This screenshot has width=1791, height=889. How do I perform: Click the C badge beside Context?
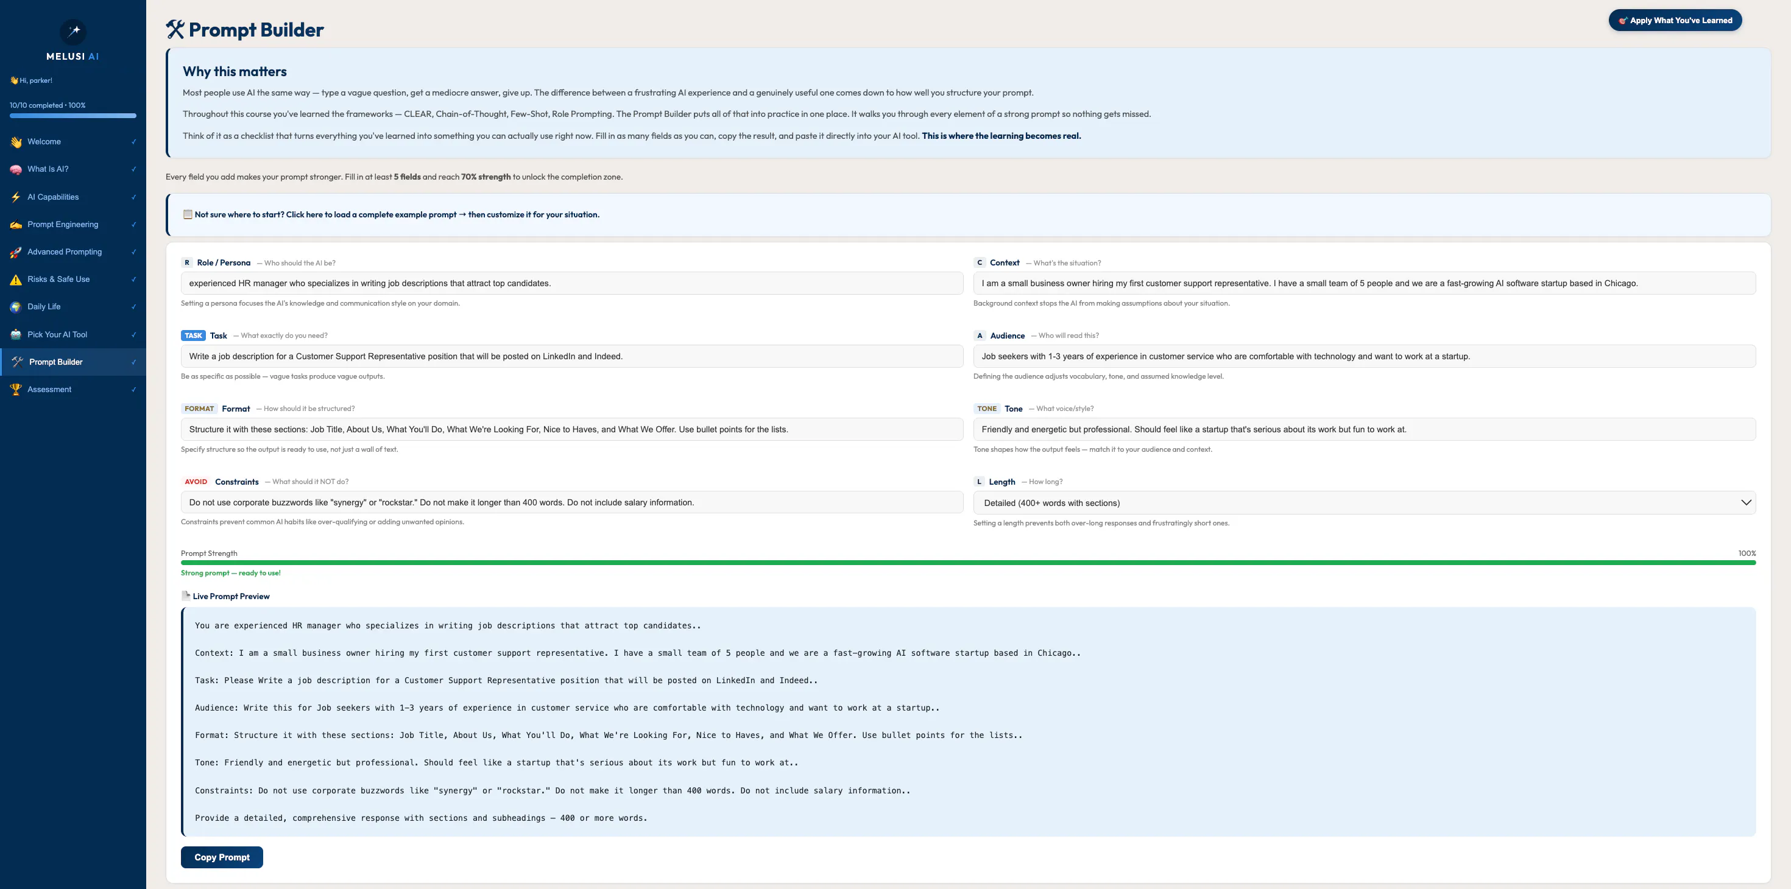point(980,262)
